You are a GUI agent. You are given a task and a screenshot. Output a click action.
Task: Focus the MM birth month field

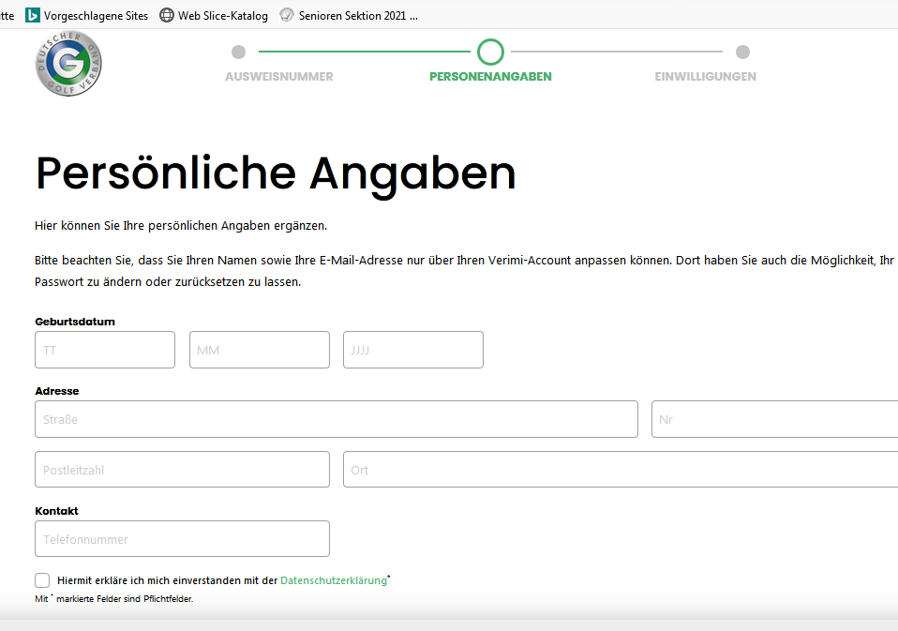(260, 350)
